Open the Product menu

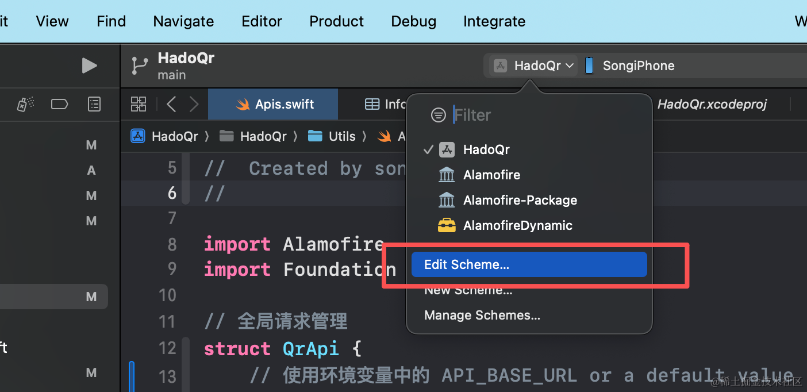[336, 21]
